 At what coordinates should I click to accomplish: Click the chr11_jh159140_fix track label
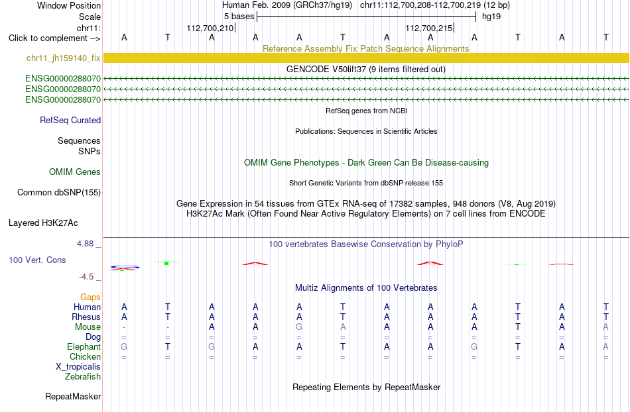tap(64, 58)
